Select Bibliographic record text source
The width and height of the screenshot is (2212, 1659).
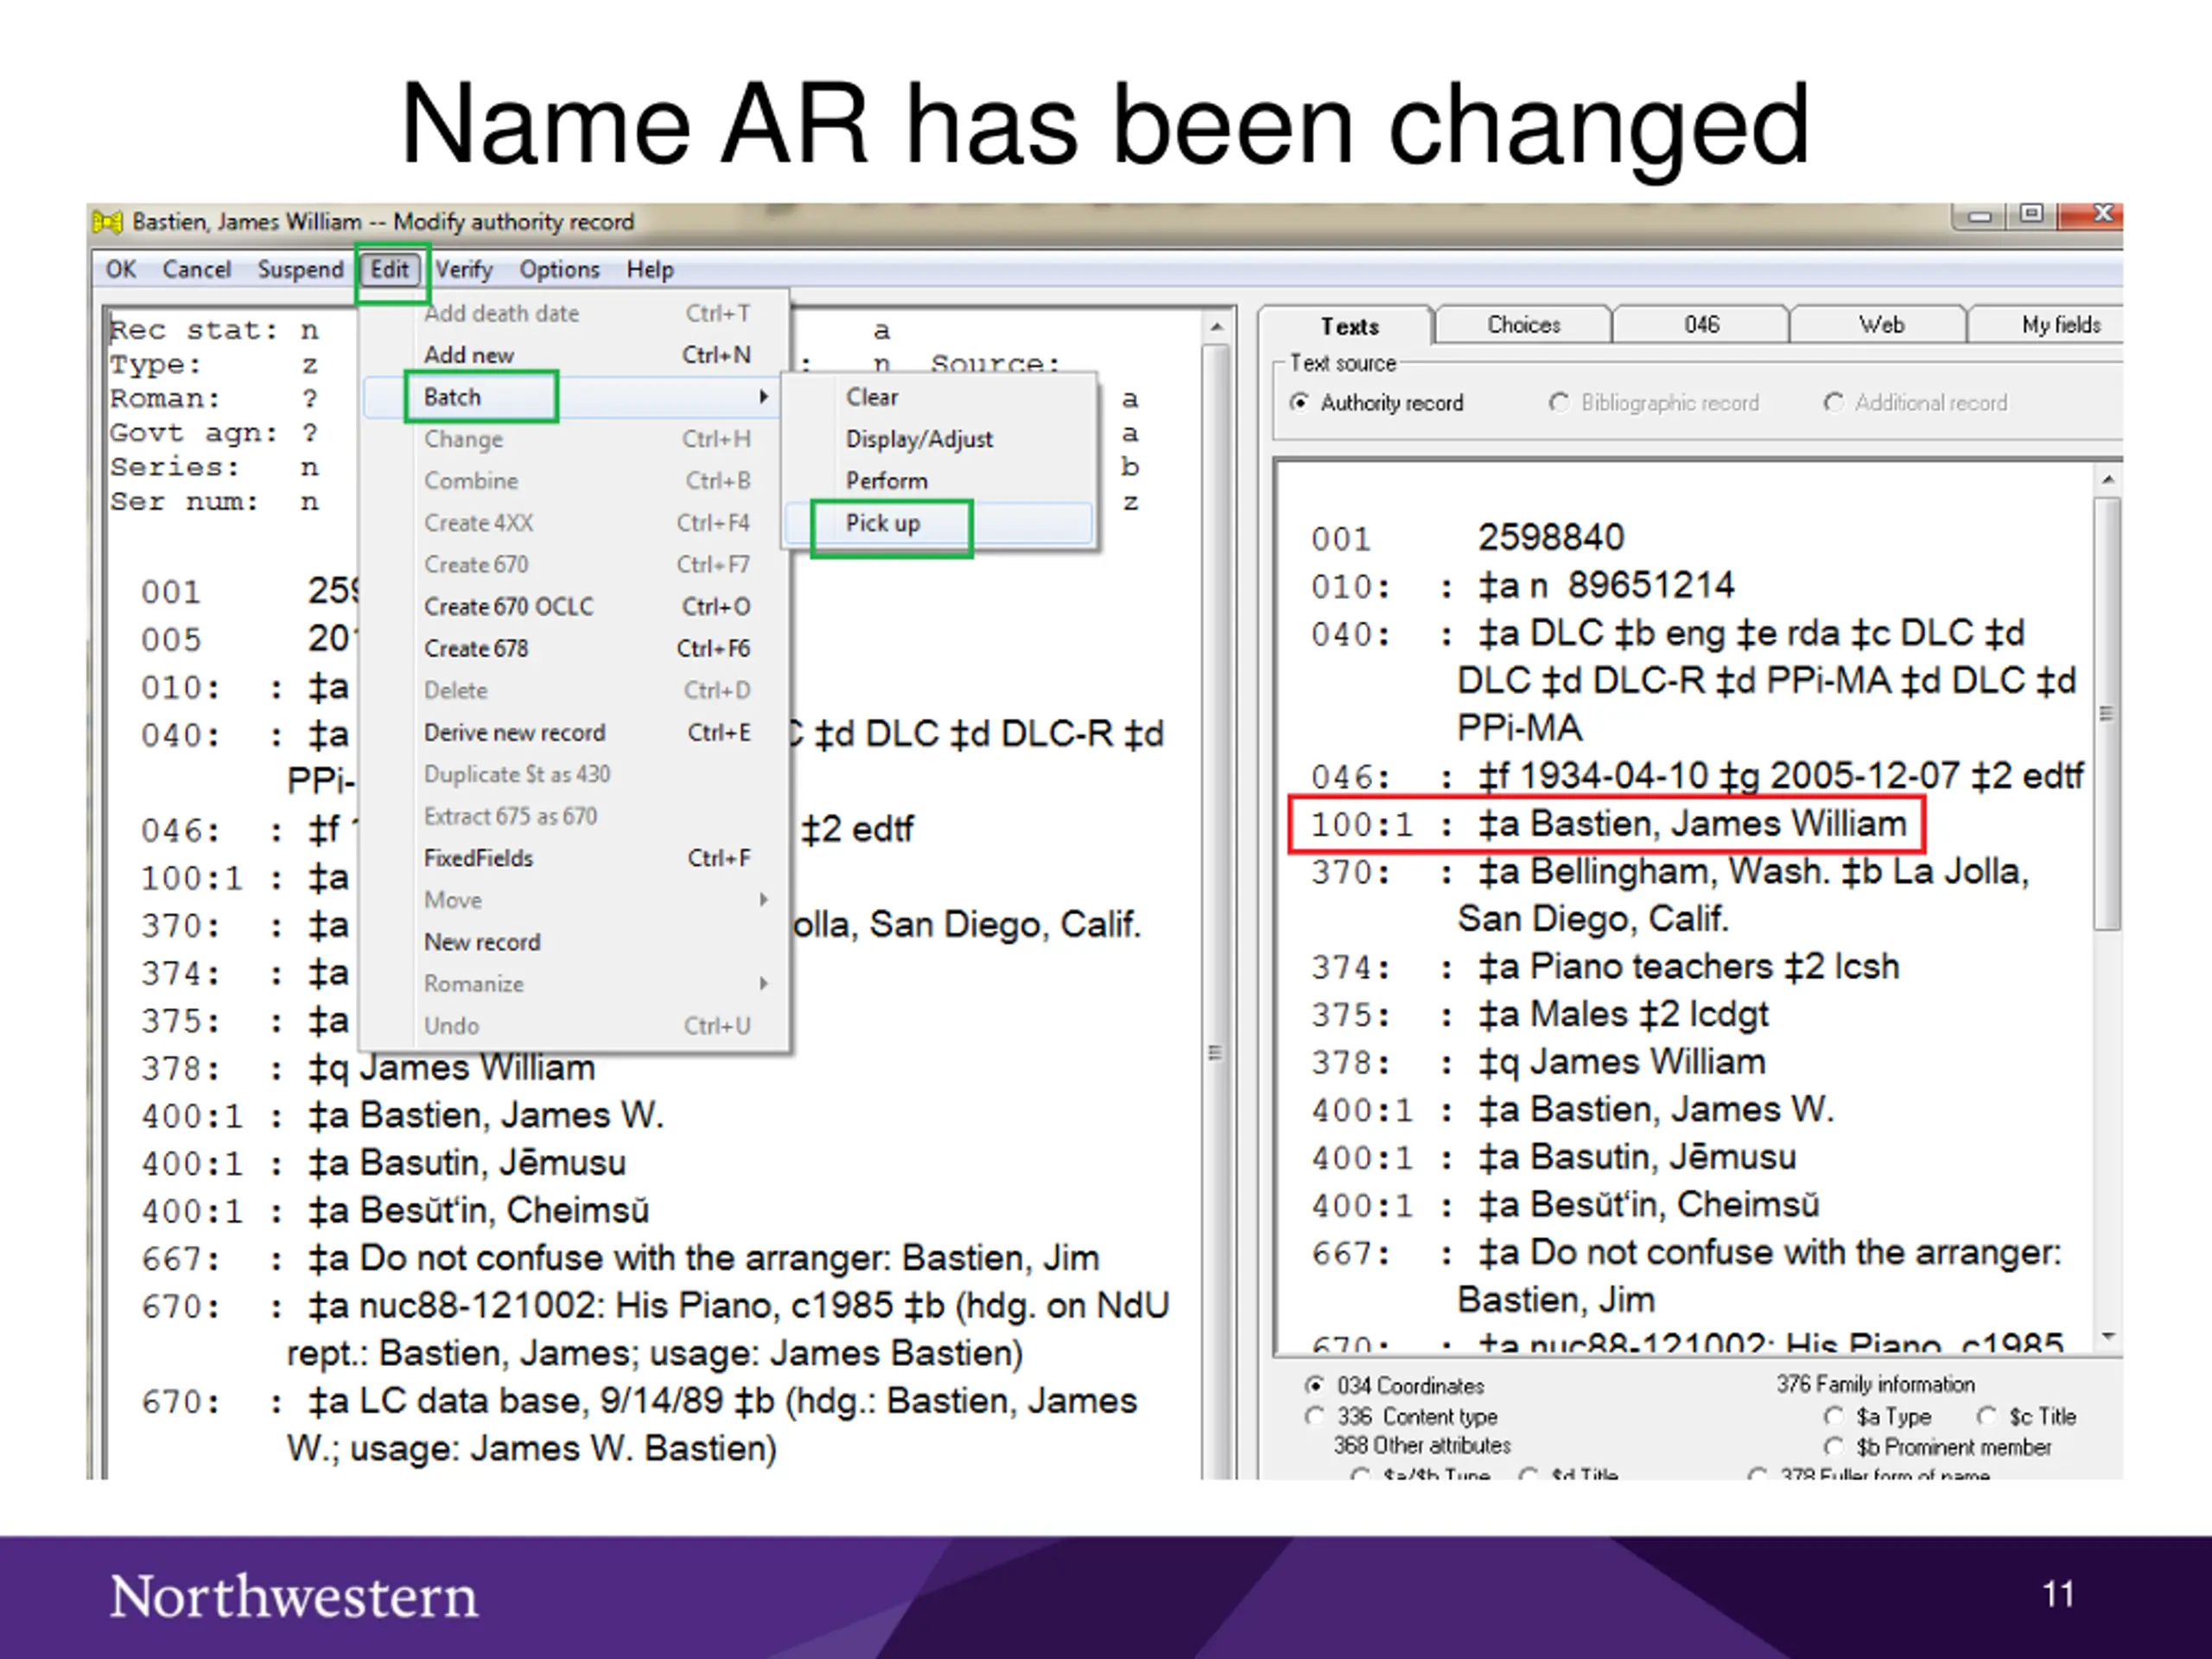click(1559, 403)
